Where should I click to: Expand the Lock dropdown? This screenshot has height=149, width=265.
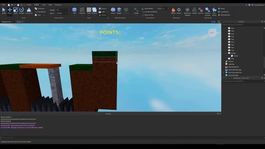108,12
